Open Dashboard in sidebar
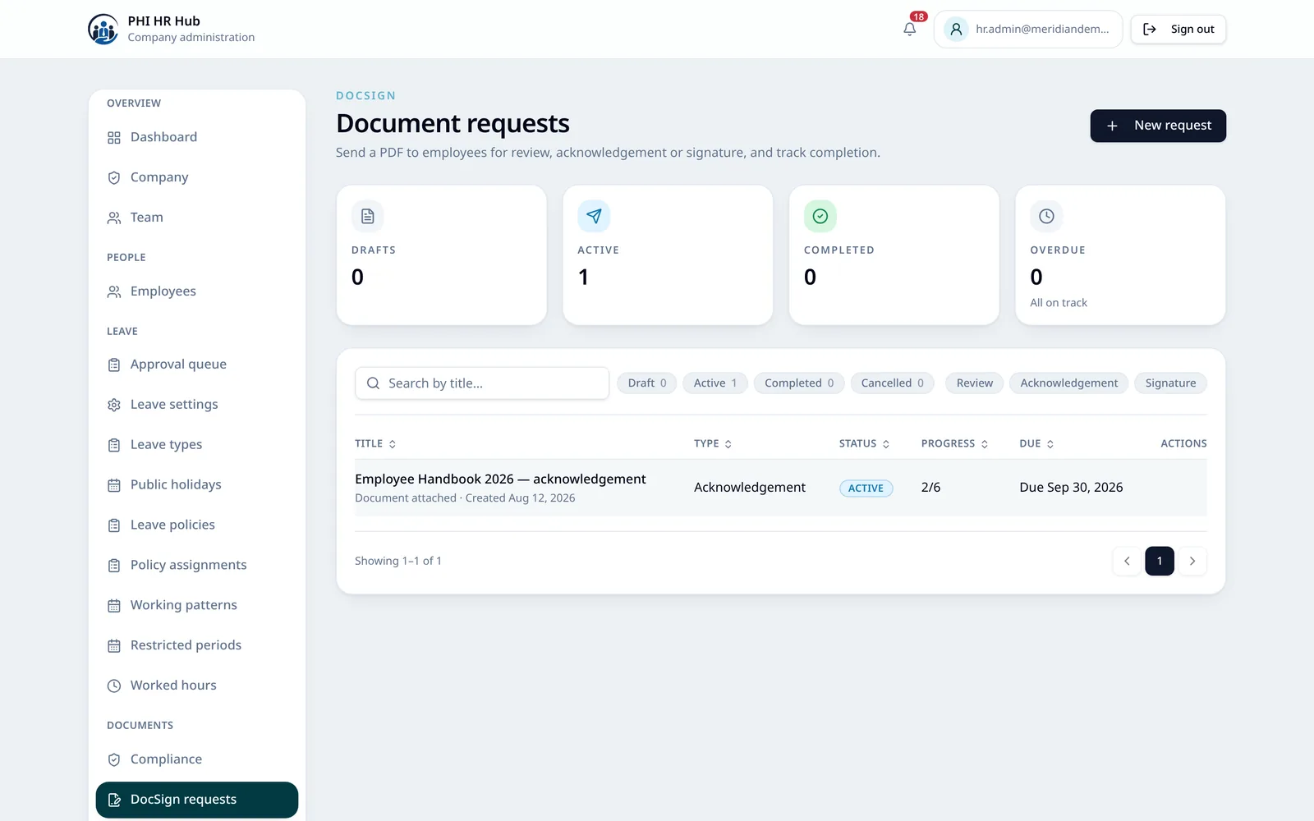 (197, 137)
